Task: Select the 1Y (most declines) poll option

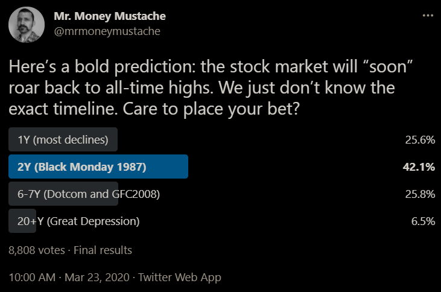Action: [63, 140]
